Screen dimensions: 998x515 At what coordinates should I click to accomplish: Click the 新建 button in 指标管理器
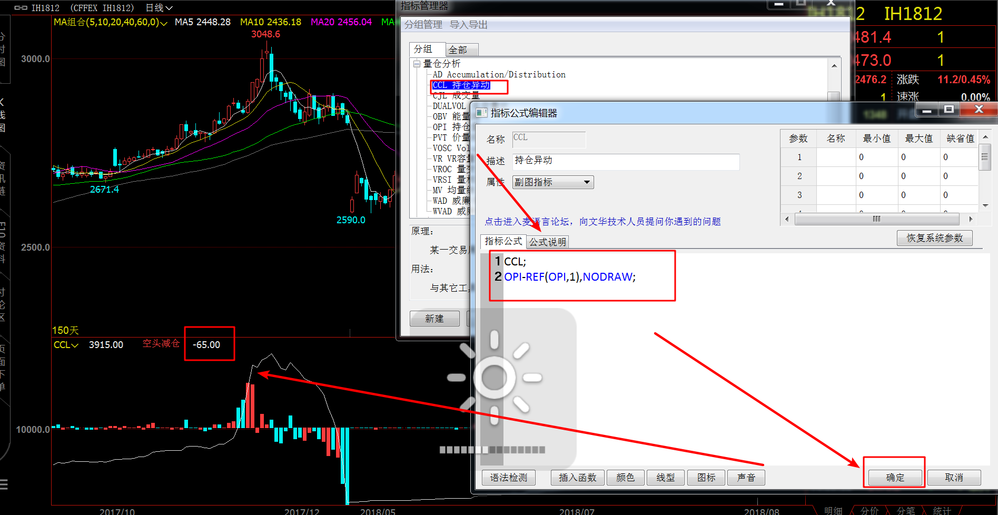434,319
